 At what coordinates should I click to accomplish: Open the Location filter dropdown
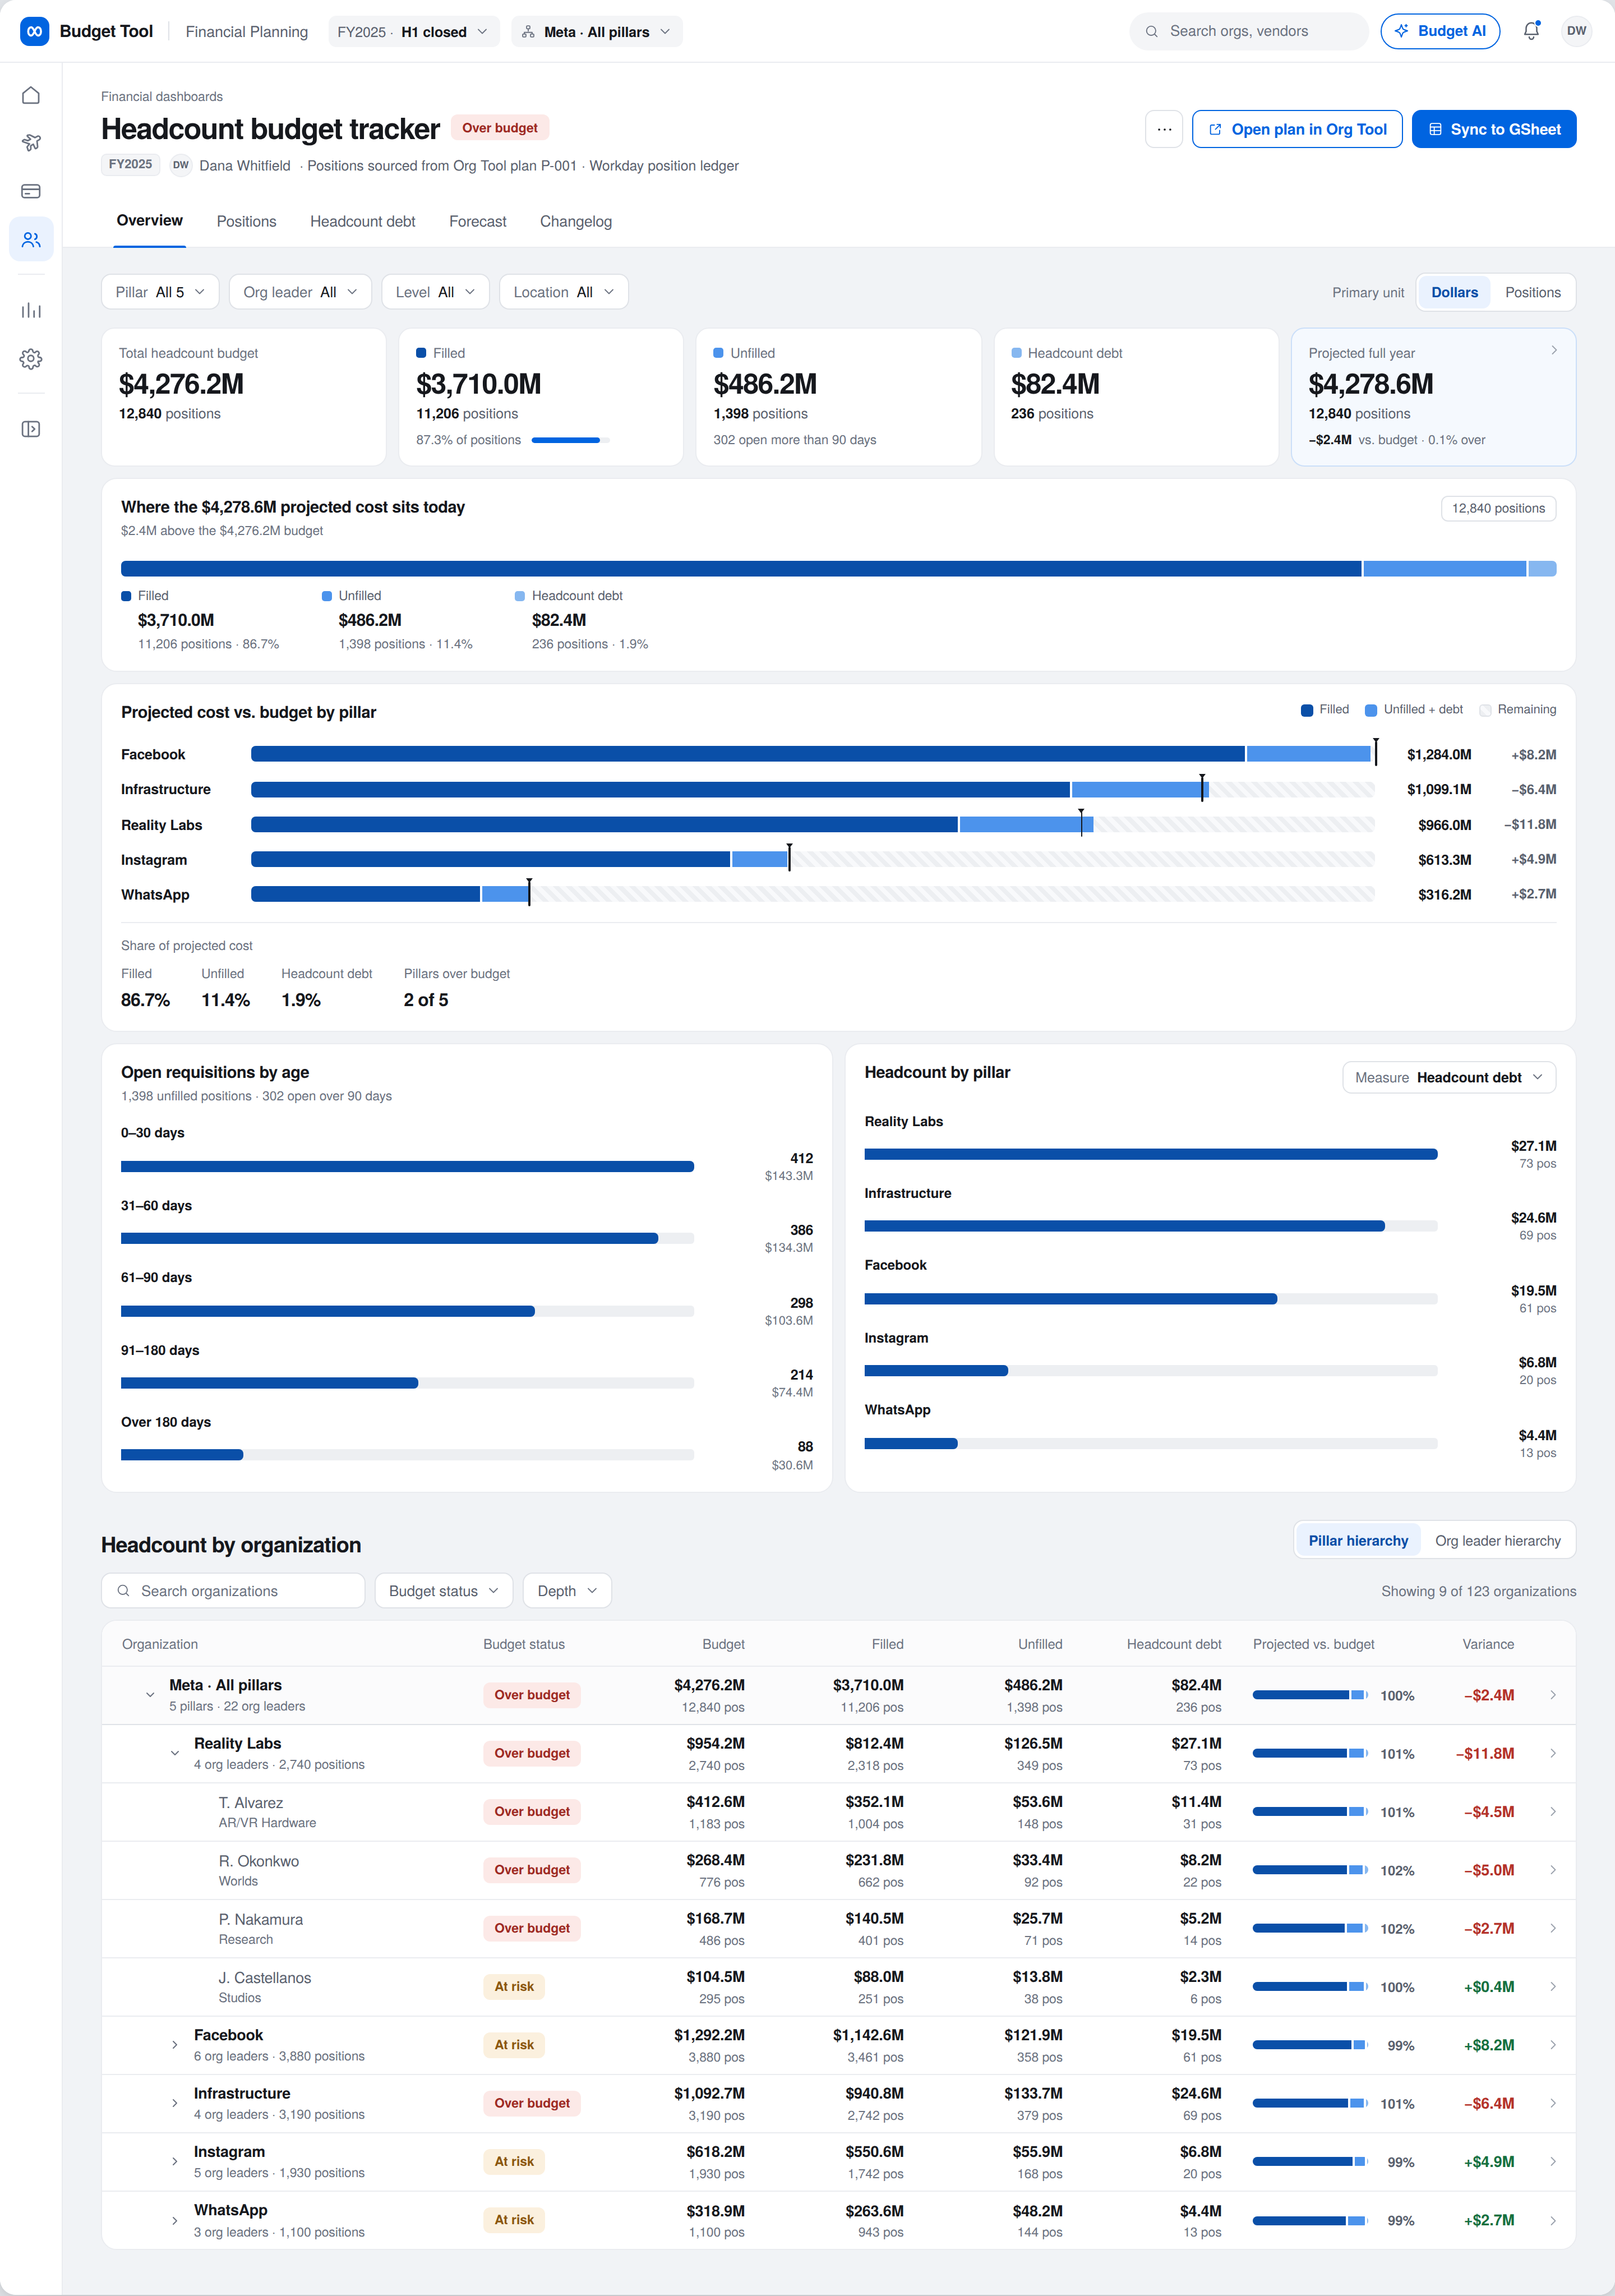tap(564, 292)
